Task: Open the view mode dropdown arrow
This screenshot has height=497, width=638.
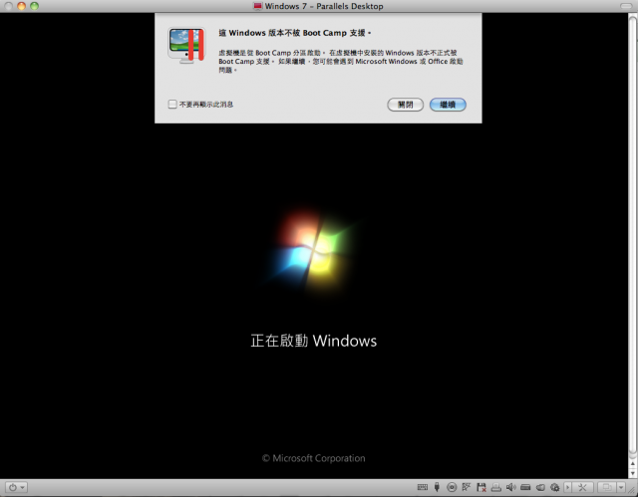Action: 621,487
